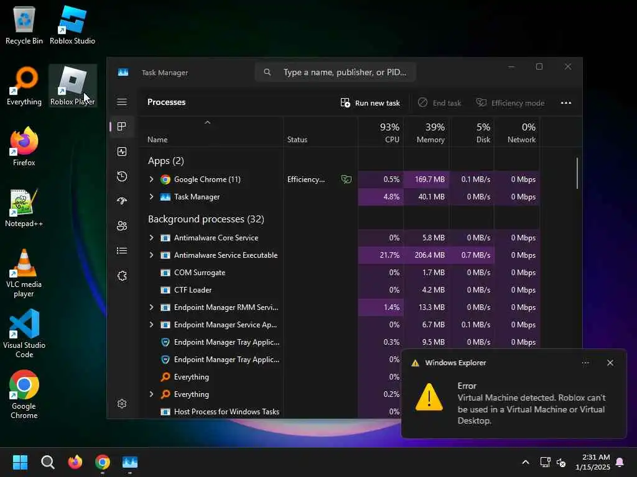Open the Users sidebar icon
This screenshot has width=637, height=477.
coord(122,226)
